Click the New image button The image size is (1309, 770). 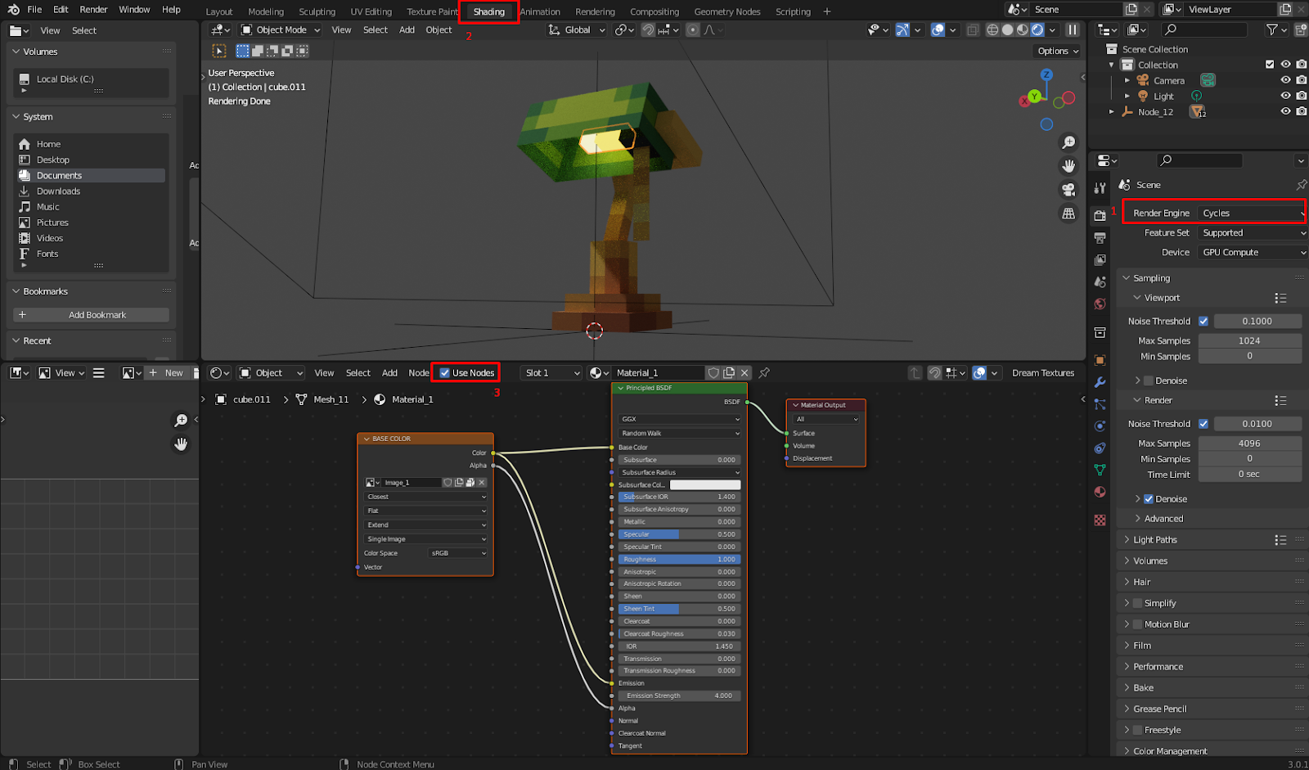click(168, 372)
